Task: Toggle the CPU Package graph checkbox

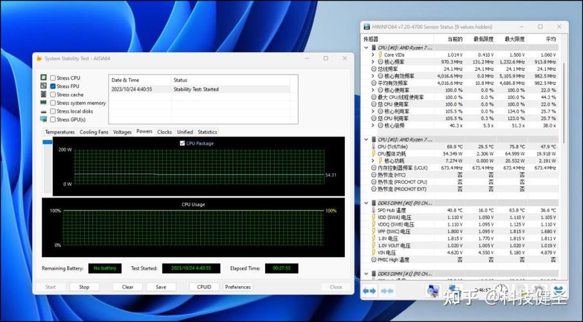Action: pyautogui.click(x=182, y=143)
